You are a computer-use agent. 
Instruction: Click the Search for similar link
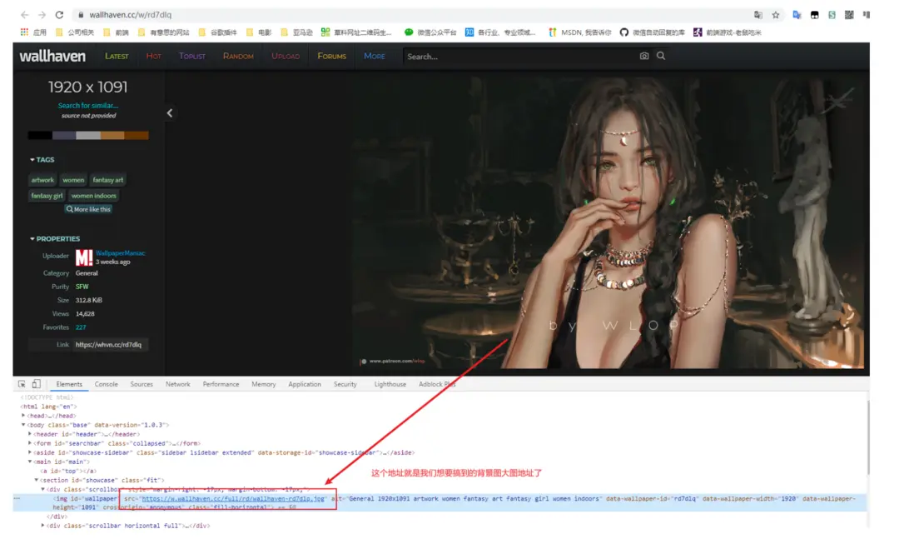point(88,106)
